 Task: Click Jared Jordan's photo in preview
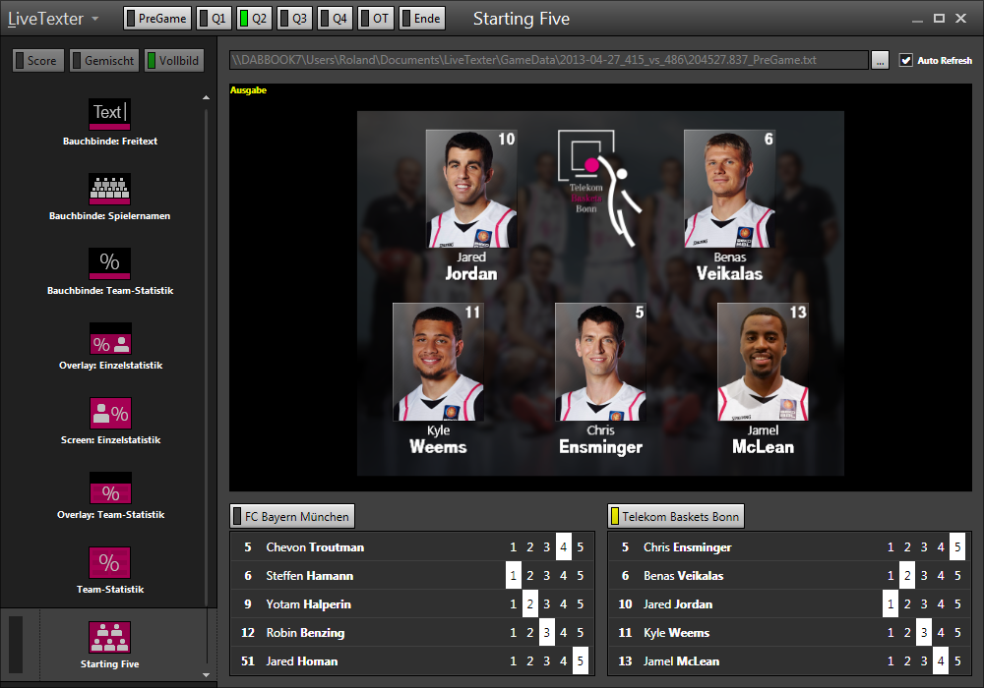(x=471, y=189)
